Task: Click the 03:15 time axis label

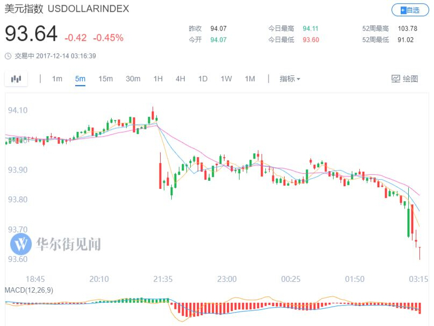Action: (418, 279)
